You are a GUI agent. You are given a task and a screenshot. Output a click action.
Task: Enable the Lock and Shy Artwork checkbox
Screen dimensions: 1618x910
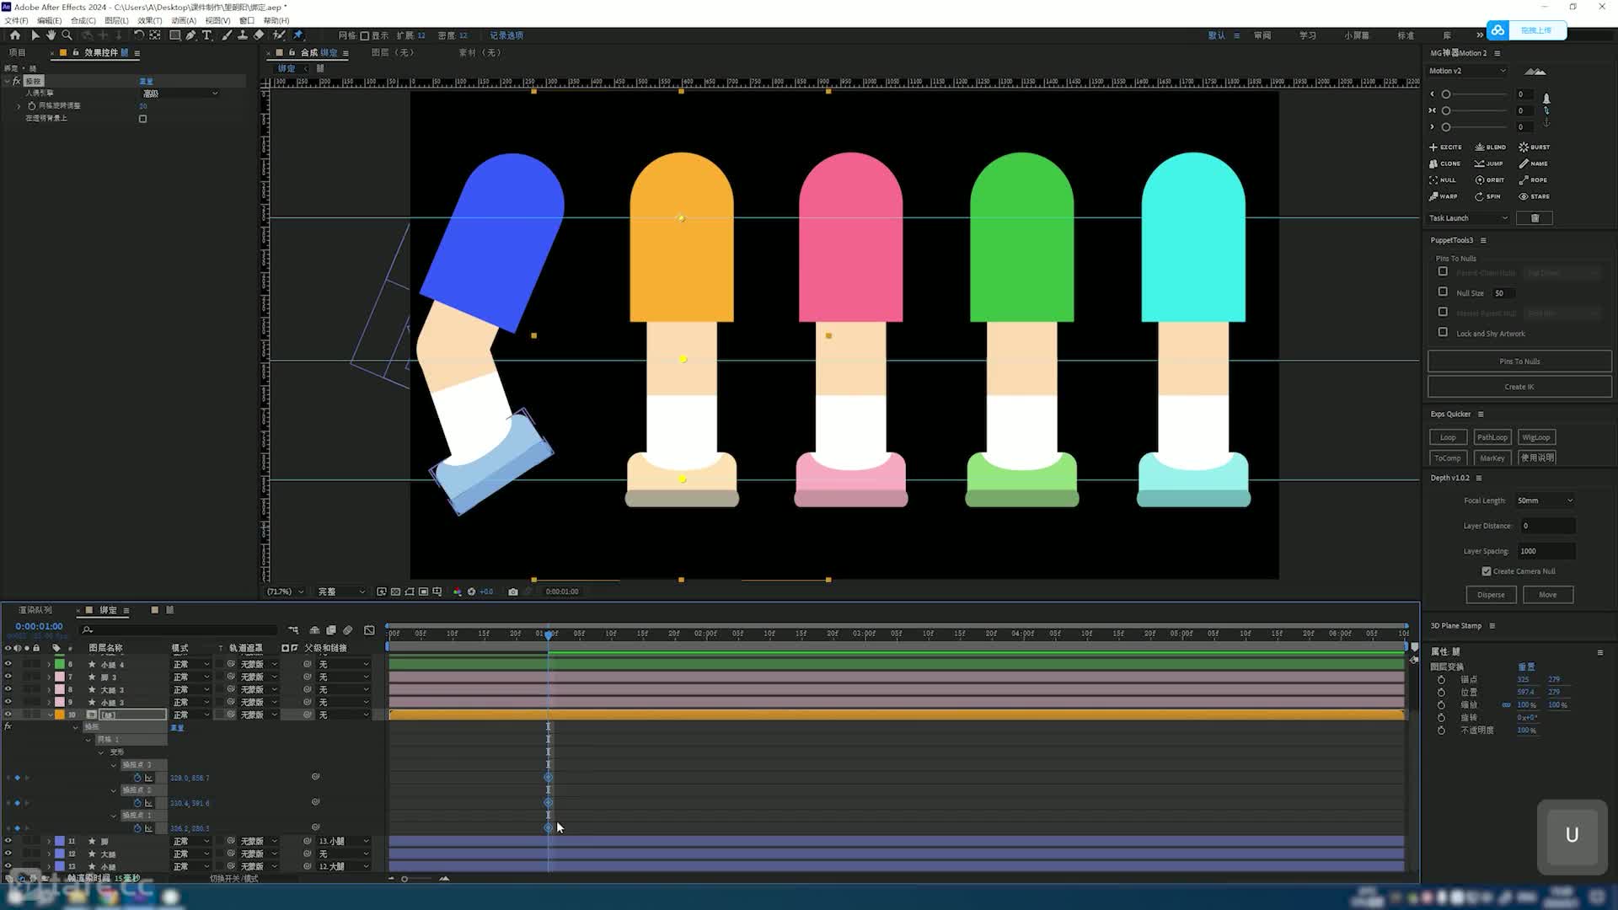[x=1443, y=333]
